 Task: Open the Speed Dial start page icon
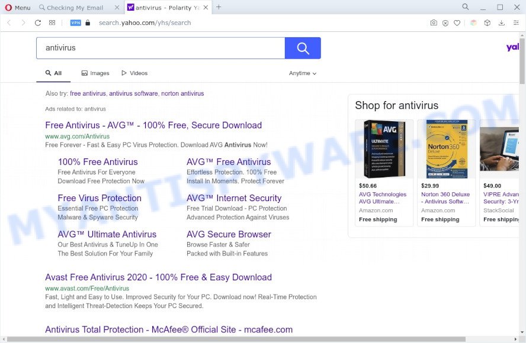pyautogui.click(x=52, y=23)
